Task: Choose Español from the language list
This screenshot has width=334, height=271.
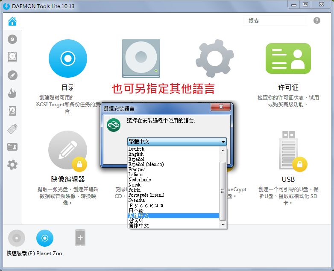Action: coord(173,159)
